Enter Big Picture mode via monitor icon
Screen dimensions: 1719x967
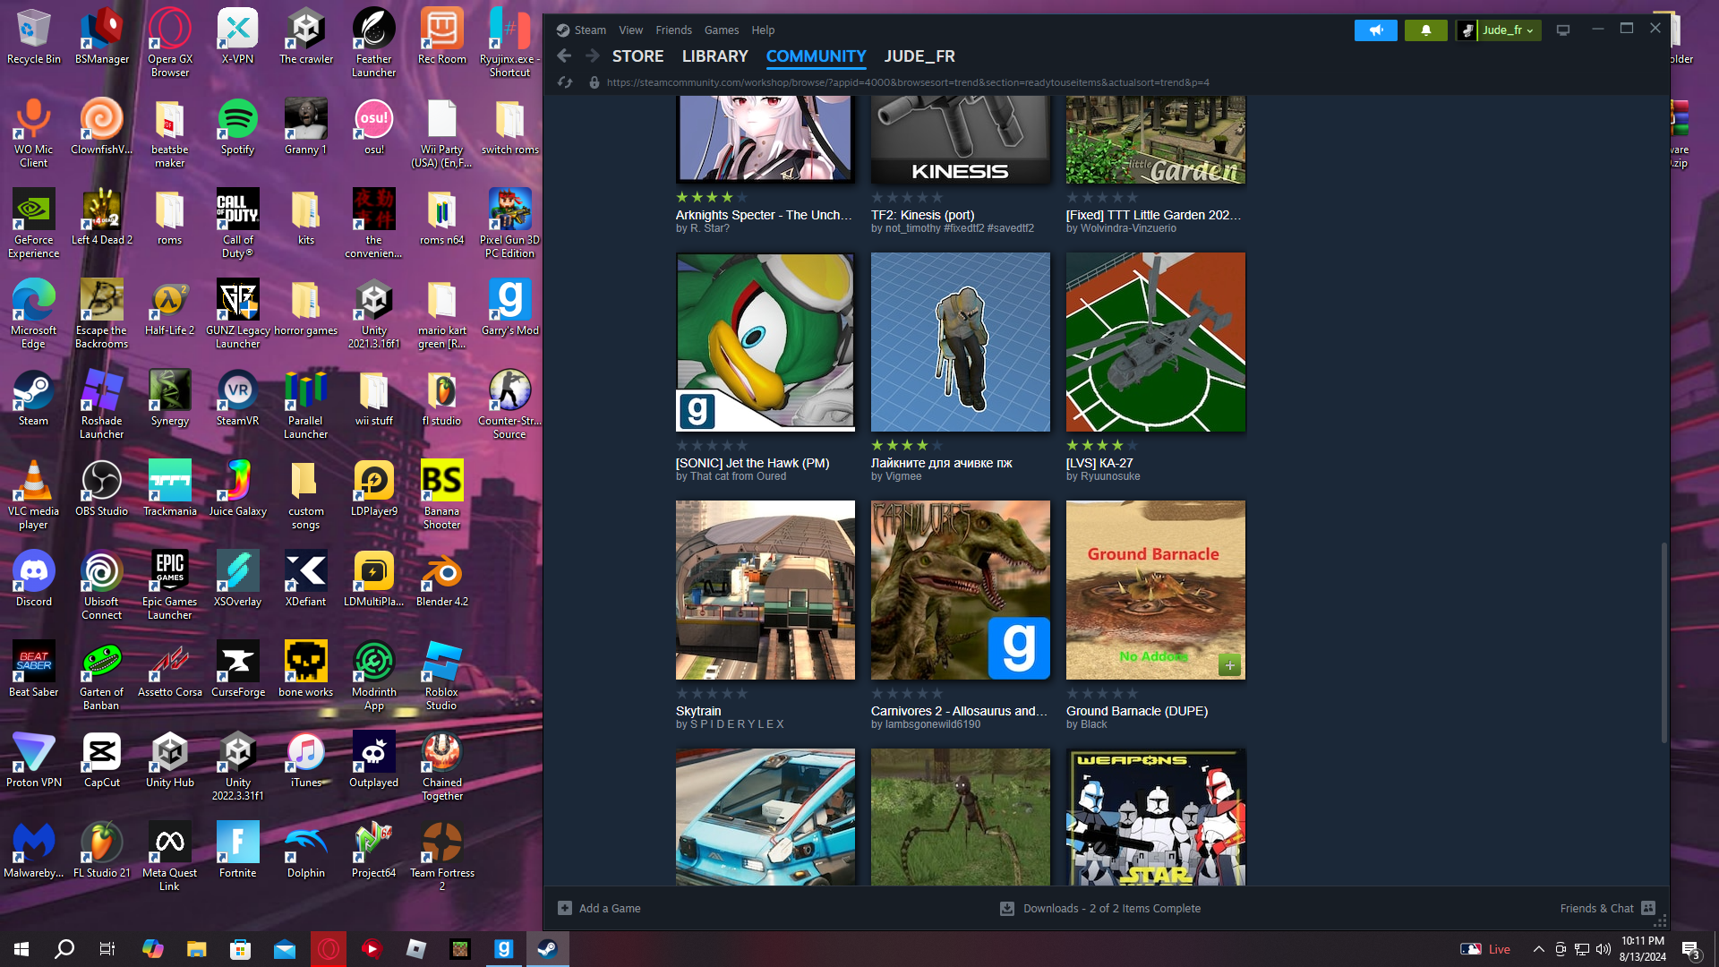(1563, 30)
